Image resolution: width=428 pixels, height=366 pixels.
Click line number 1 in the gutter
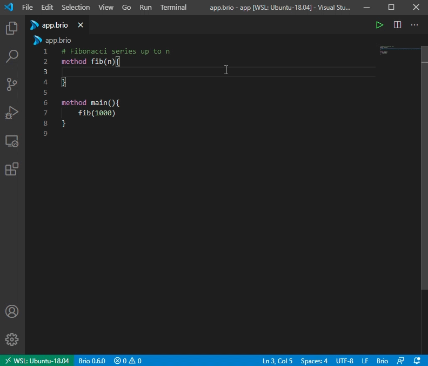45,51
